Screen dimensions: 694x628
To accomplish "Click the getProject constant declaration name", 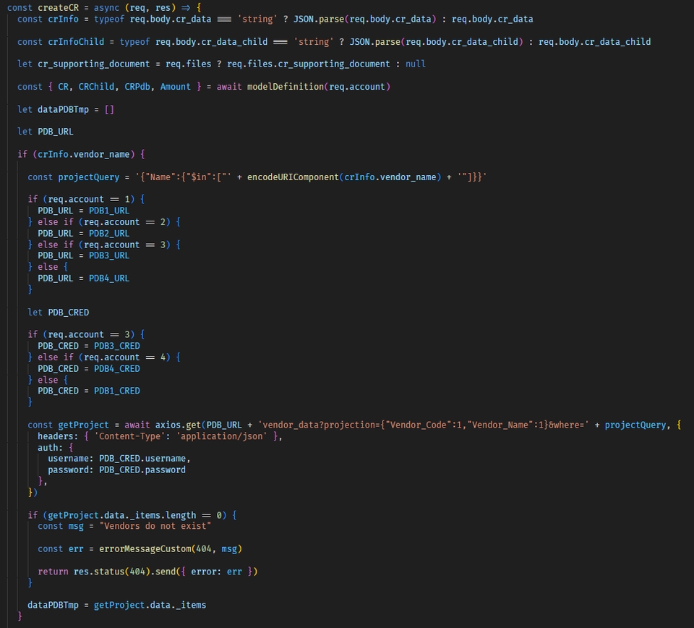I will [x=83, y=425].
